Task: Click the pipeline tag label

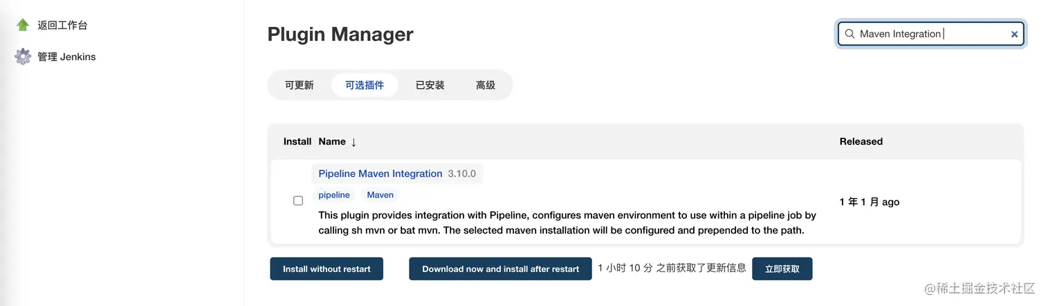Action: (334, 195)
